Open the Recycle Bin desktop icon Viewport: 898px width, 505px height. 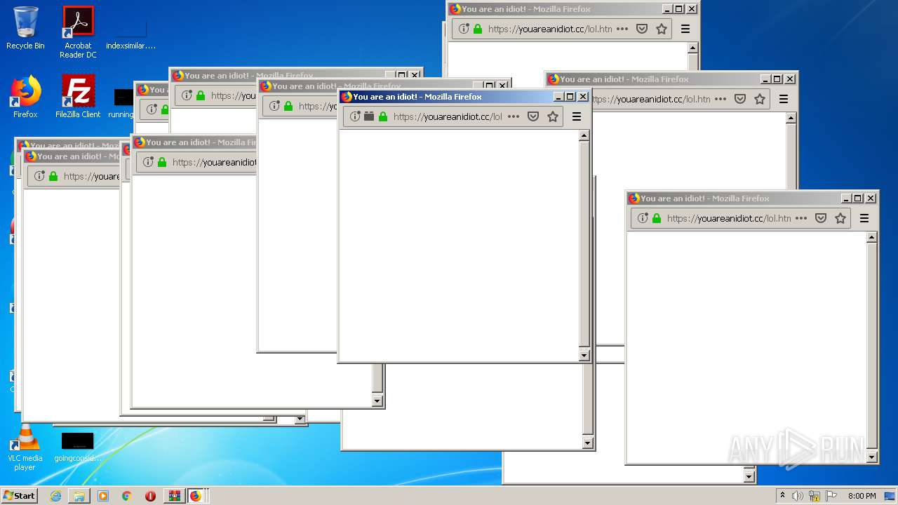(25, 28)
